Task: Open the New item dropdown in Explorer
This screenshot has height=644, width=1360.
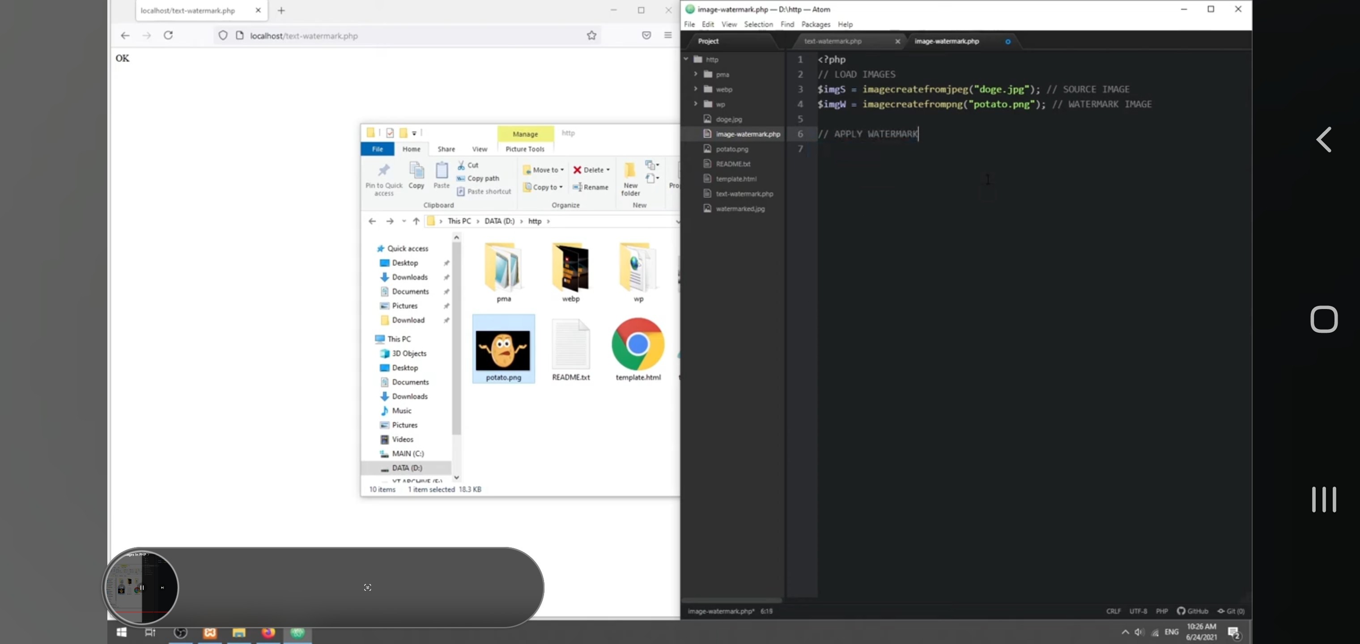Action: coord(653,165)
